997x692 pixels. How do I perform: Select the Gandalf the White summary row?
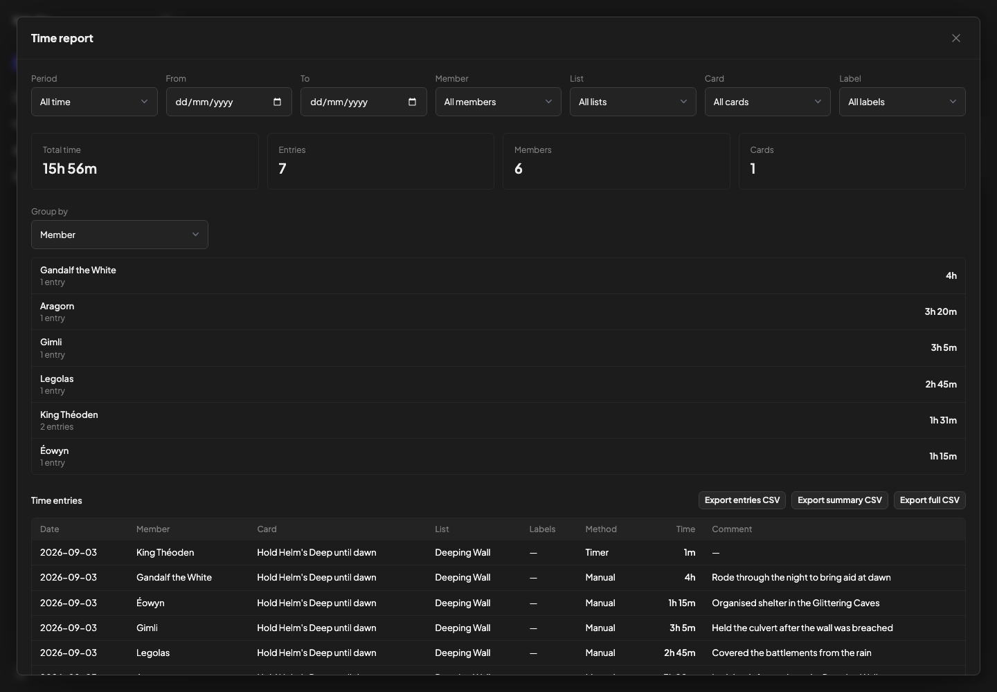pos(498,276)
